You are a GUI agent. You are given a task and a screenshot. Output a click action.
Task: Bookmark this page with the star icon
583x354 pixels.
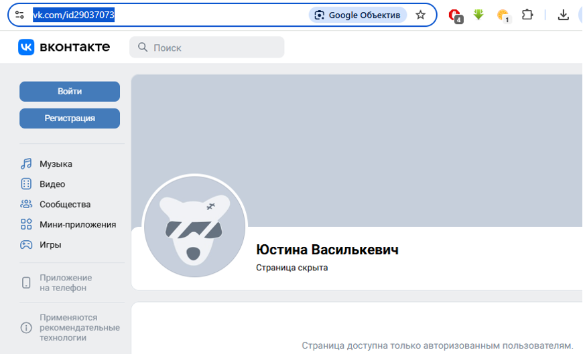coord(421,15)
